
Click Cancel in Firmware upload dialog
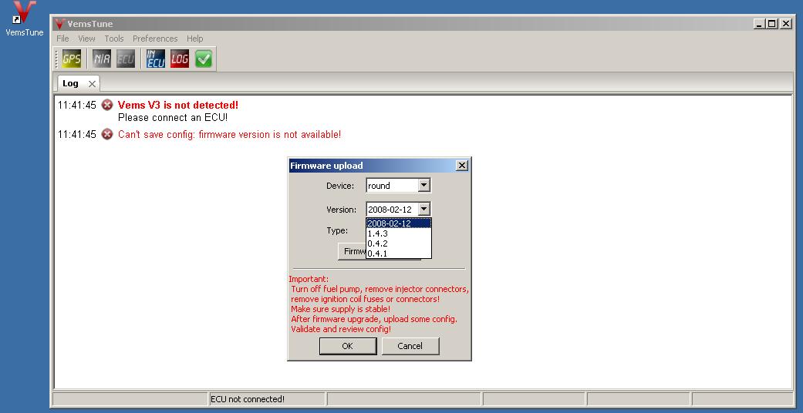pyautogui.click(x=410, y=346)
